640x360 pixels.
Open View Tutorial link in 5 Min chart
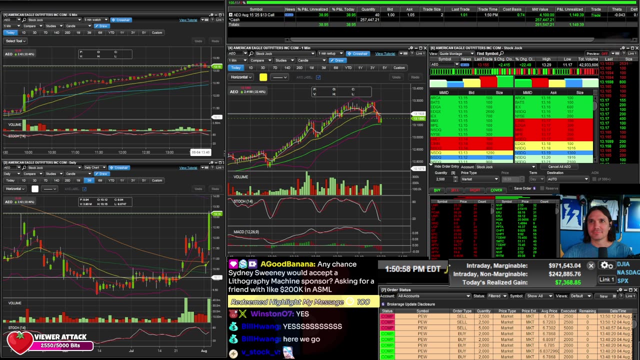pos(188,20)
